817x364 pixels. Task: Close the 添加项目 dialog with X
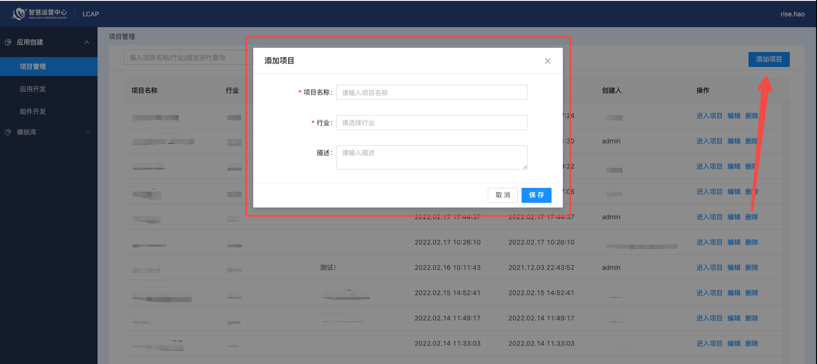(547, 61)
